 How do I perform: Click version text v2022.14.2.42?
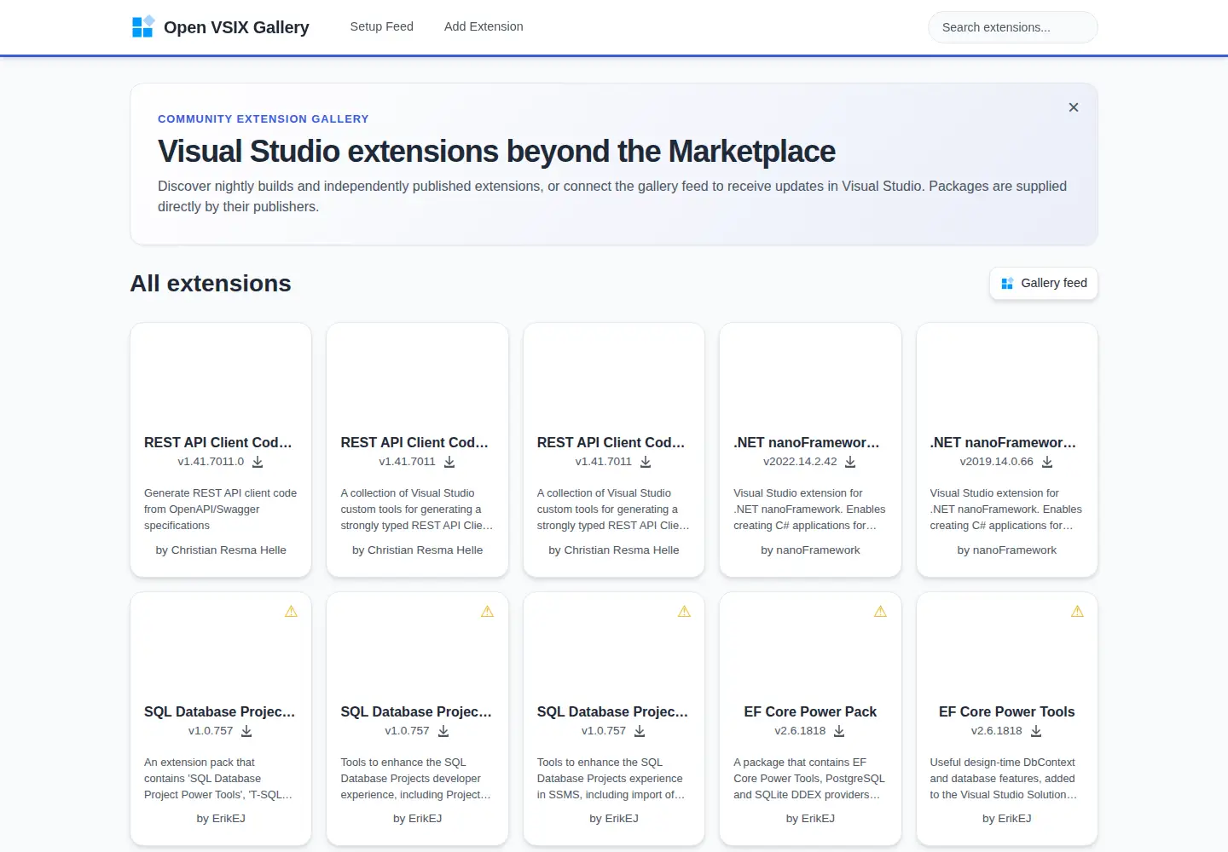click(x=800, y=462)
